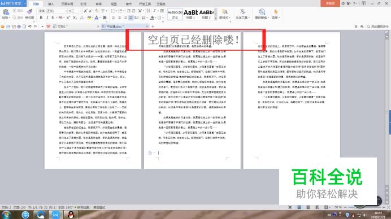This screenshot has width=391, height=219.
Task: Apply subscript X₂ formatting
Action: tap(75, 17)
